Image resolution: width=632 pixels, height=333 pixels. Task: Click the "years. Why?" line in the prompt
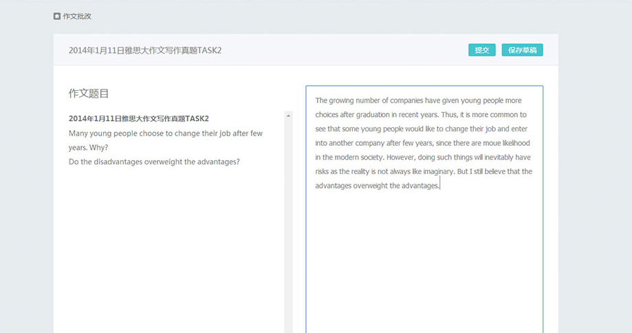pyautogui.click(x=88, y=148)
